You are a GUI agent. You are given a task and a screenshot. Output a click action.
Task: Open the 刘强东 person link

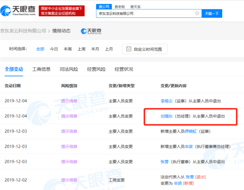pyautogui.click(x=166, y=116)
